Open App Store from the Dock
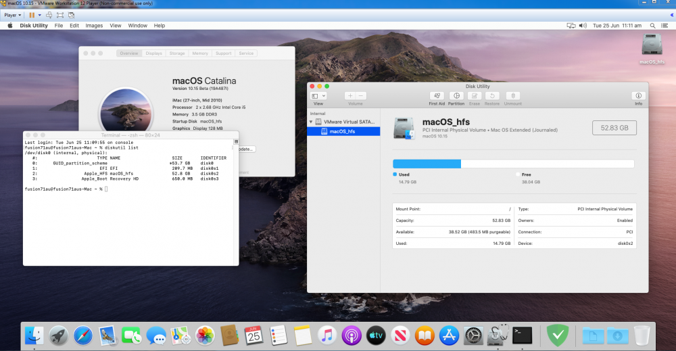Image resolution: width=676 pixels, height=351 pixels. [450, 335]
